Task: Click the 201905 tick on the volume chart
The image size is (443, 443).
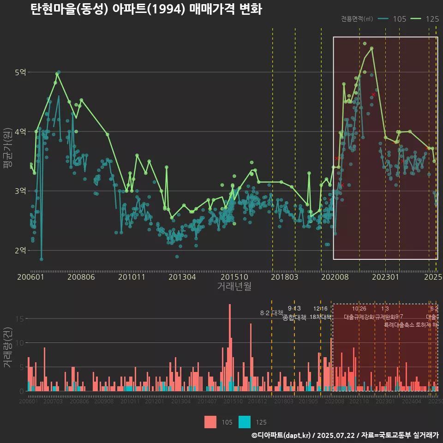Action: [308, 401]
